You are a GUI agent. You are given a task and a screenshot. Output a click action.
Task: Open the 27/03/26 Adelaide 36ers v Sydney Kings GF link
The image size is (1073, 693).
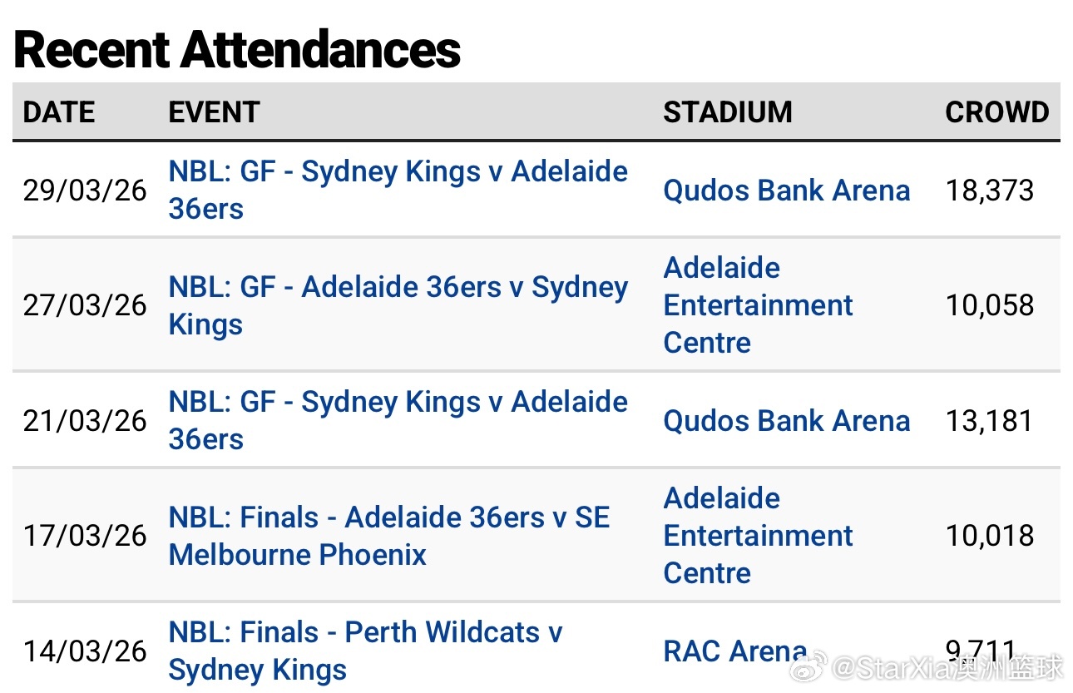tap(398, 288)
